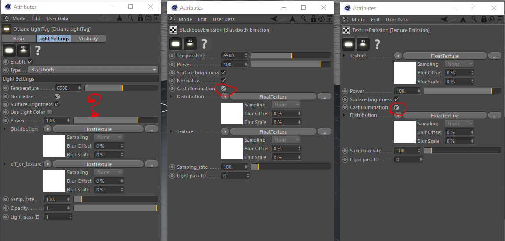
Task: Switch to the Basic tab
Action: point(19,39)
